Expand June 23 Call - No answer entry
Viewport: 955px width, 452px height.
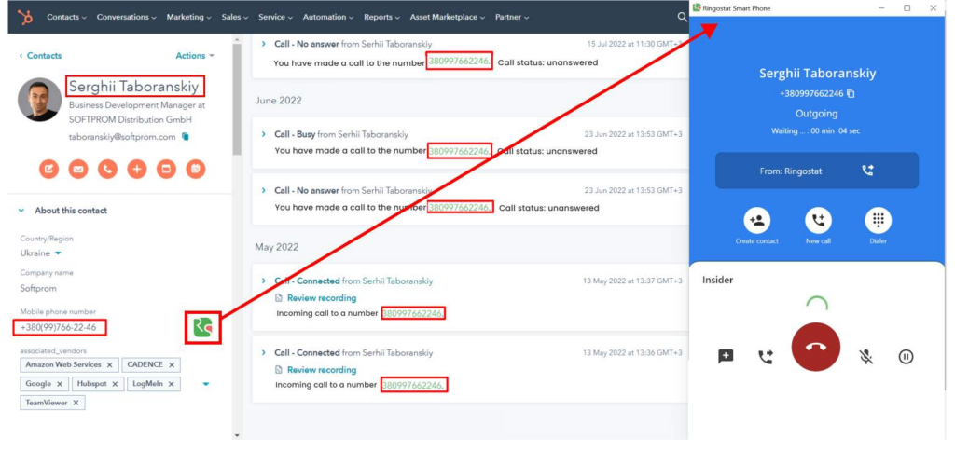[264, 190]
